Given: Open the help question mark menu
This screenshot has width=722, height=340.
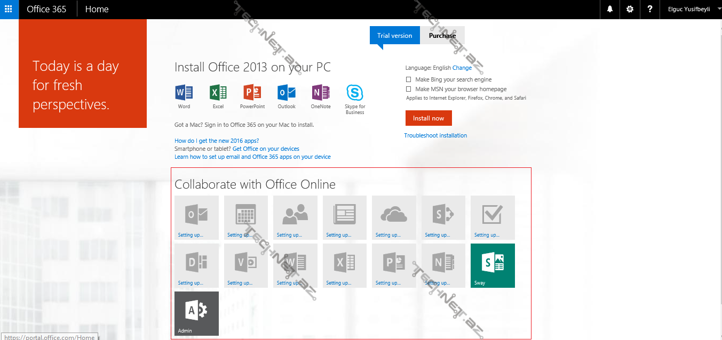Looking at the screenshot, I should click(649, 9).
